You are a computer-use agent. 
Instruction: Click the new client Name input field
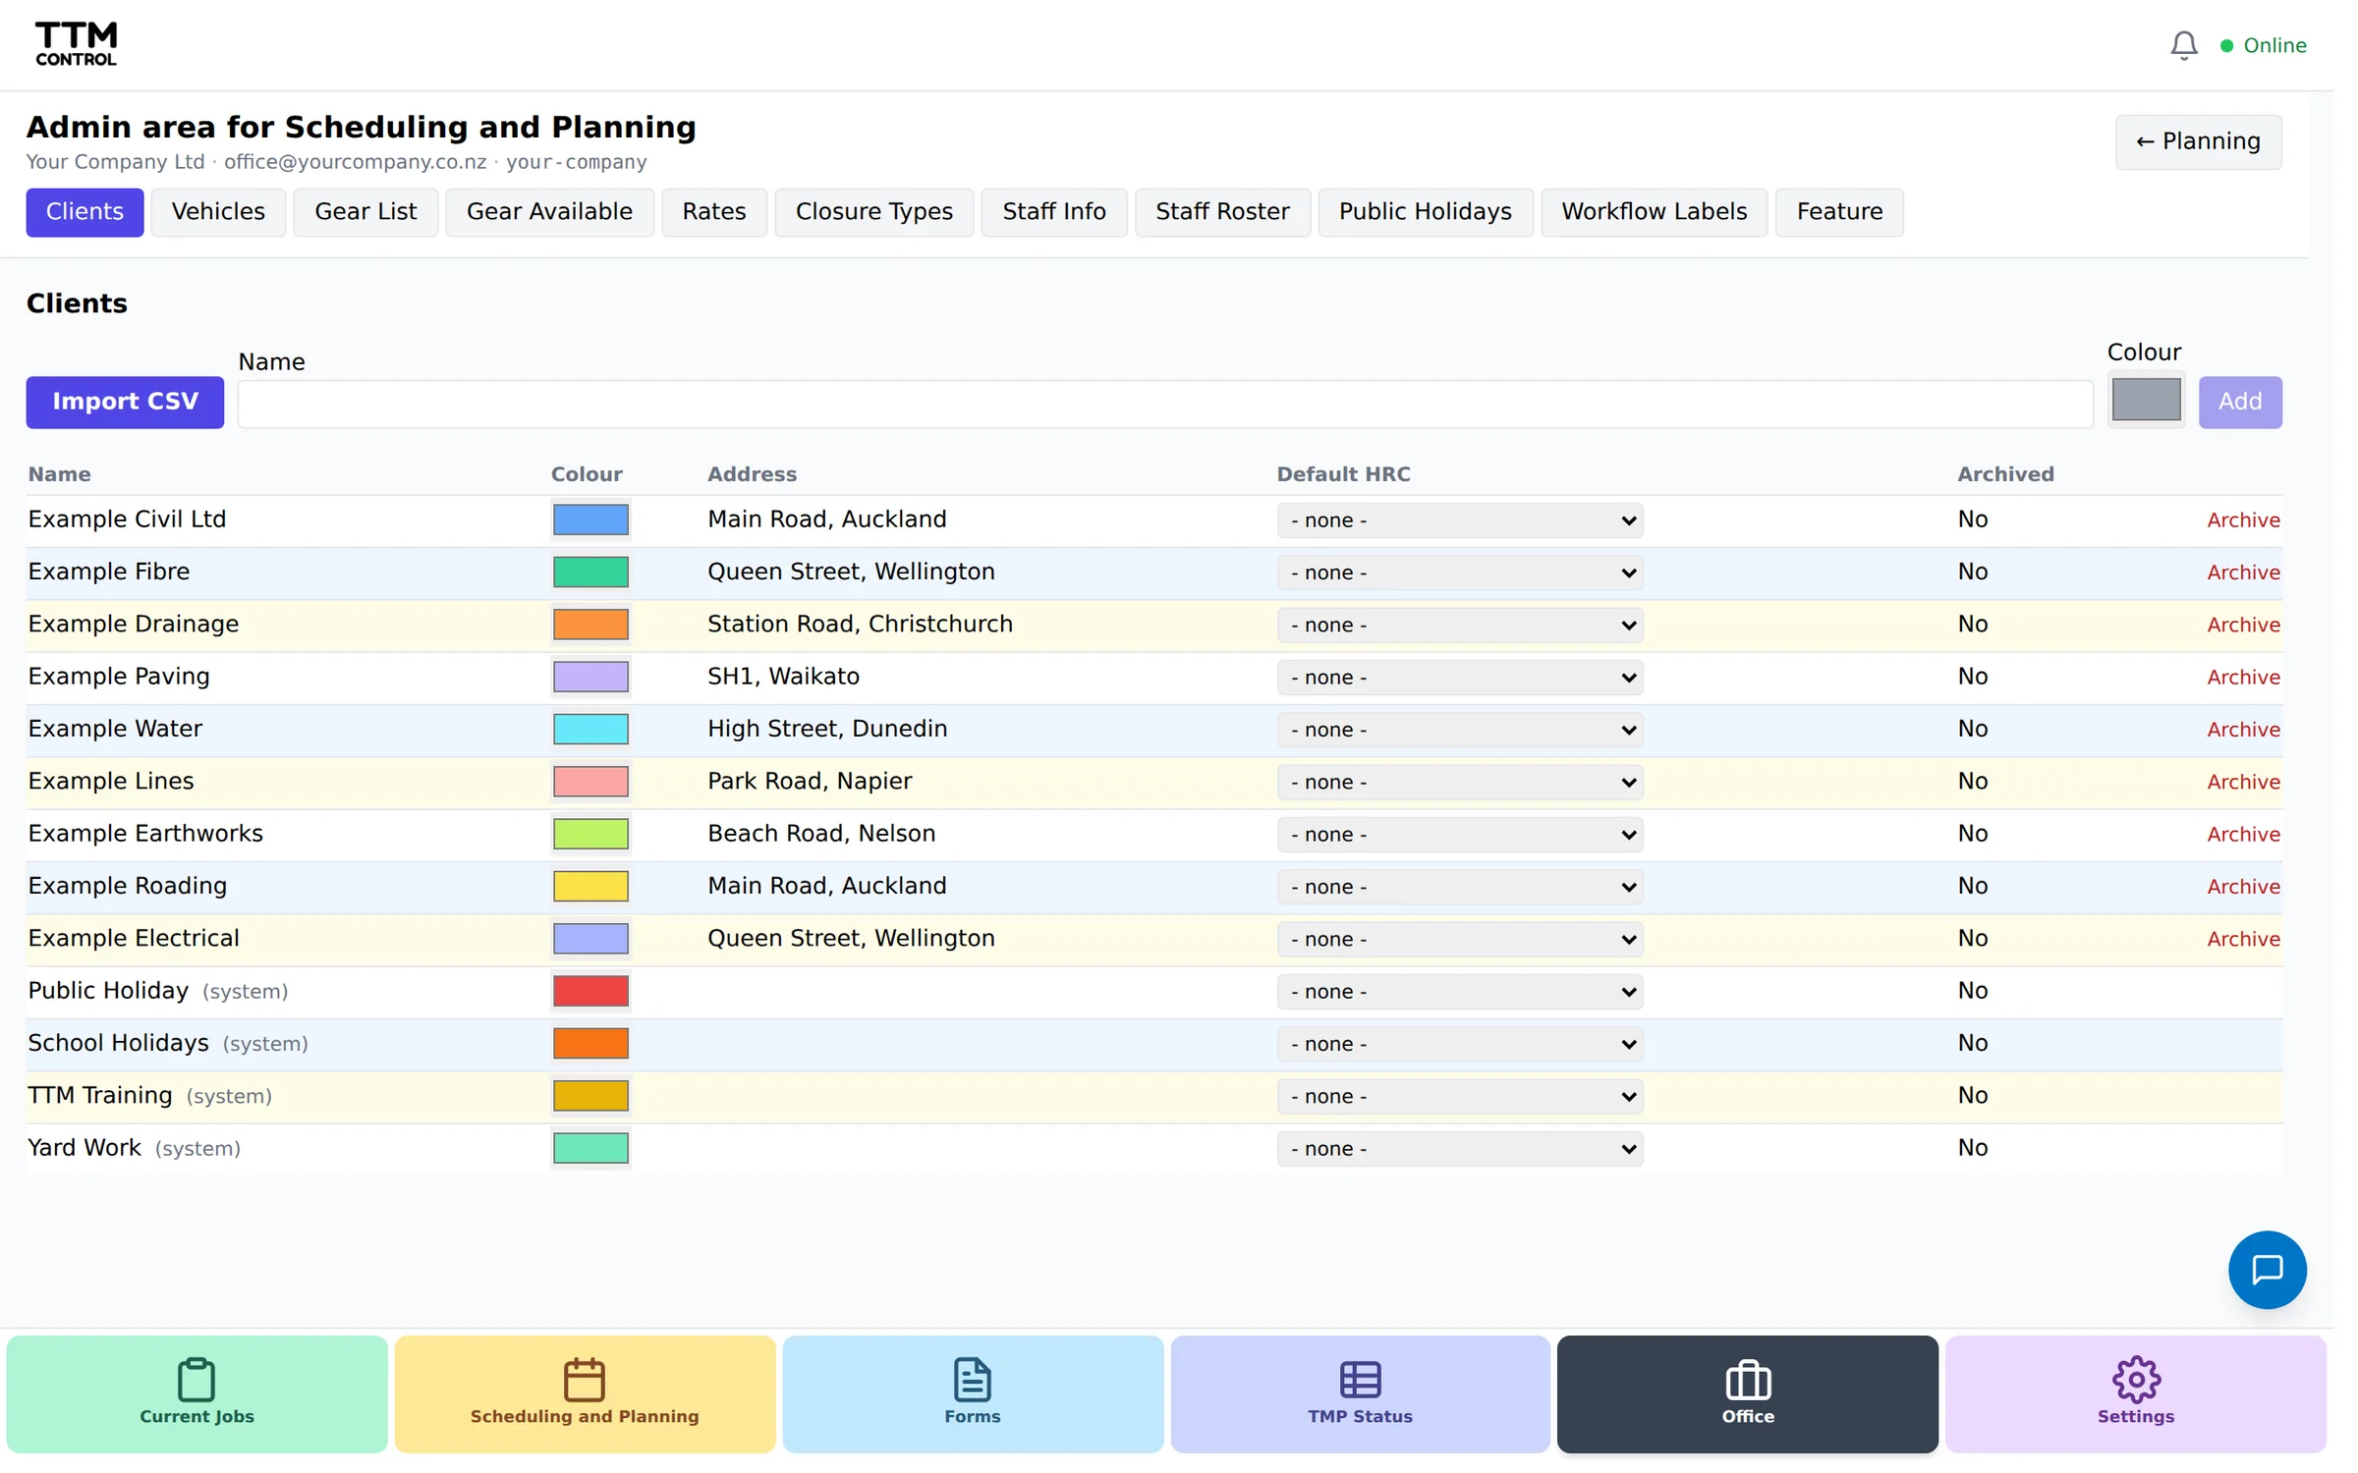(1165, 404)
